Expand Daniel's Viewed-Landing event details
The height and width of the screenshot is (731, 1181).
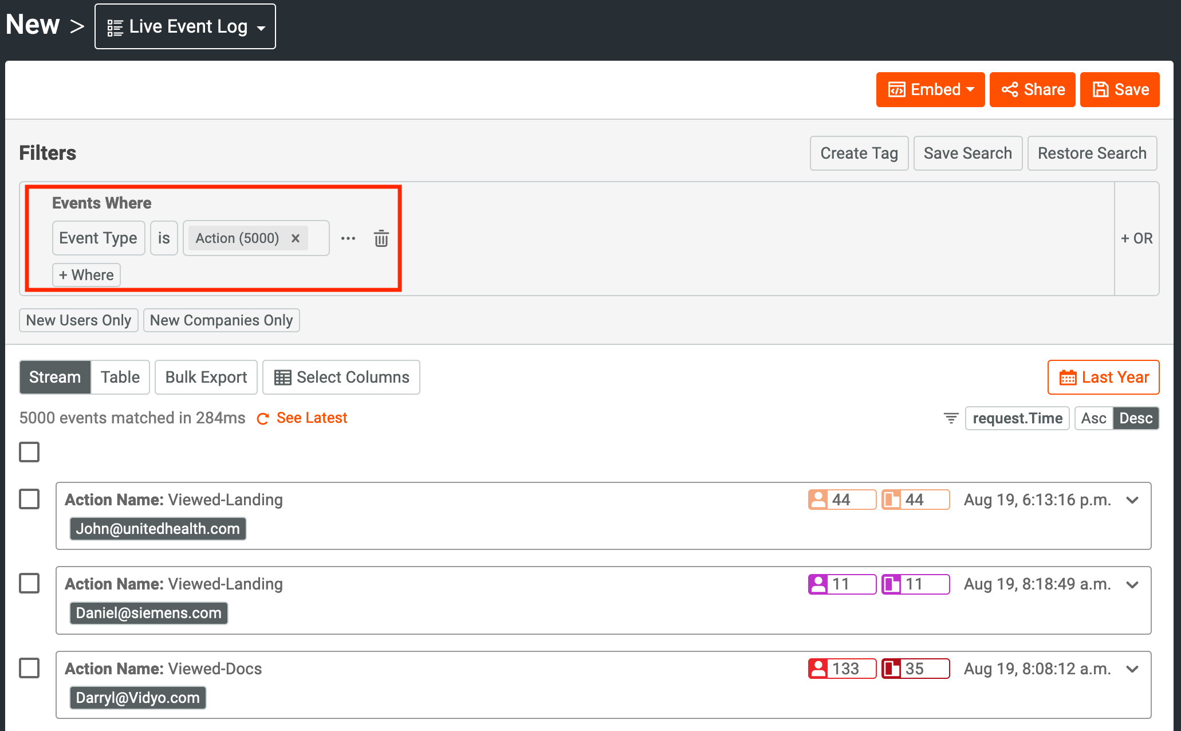pos(1132,584)
